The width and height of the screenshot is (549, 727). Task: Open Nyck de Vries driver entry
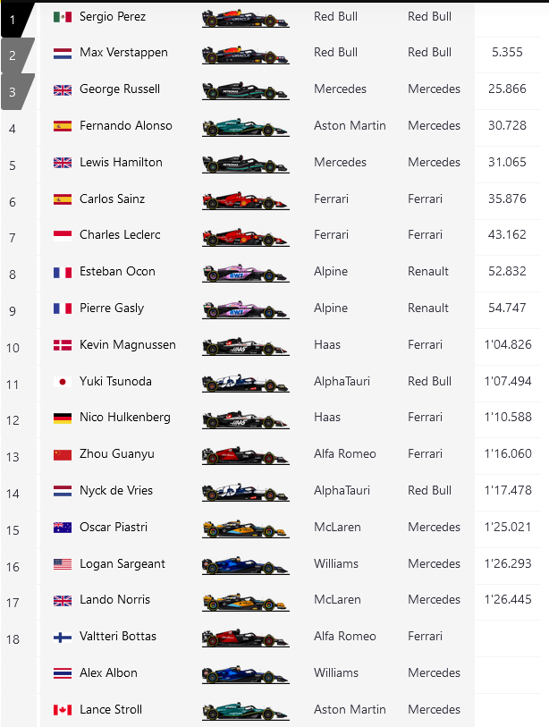(117, 491)
